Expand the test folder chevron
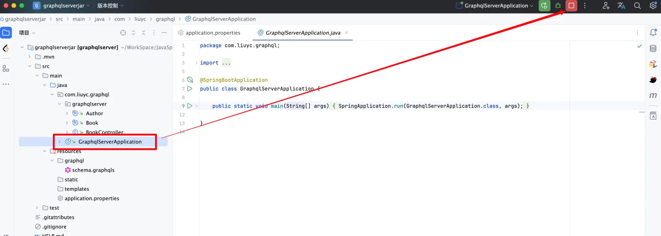The image size is (661, 236). click(37, 208)
